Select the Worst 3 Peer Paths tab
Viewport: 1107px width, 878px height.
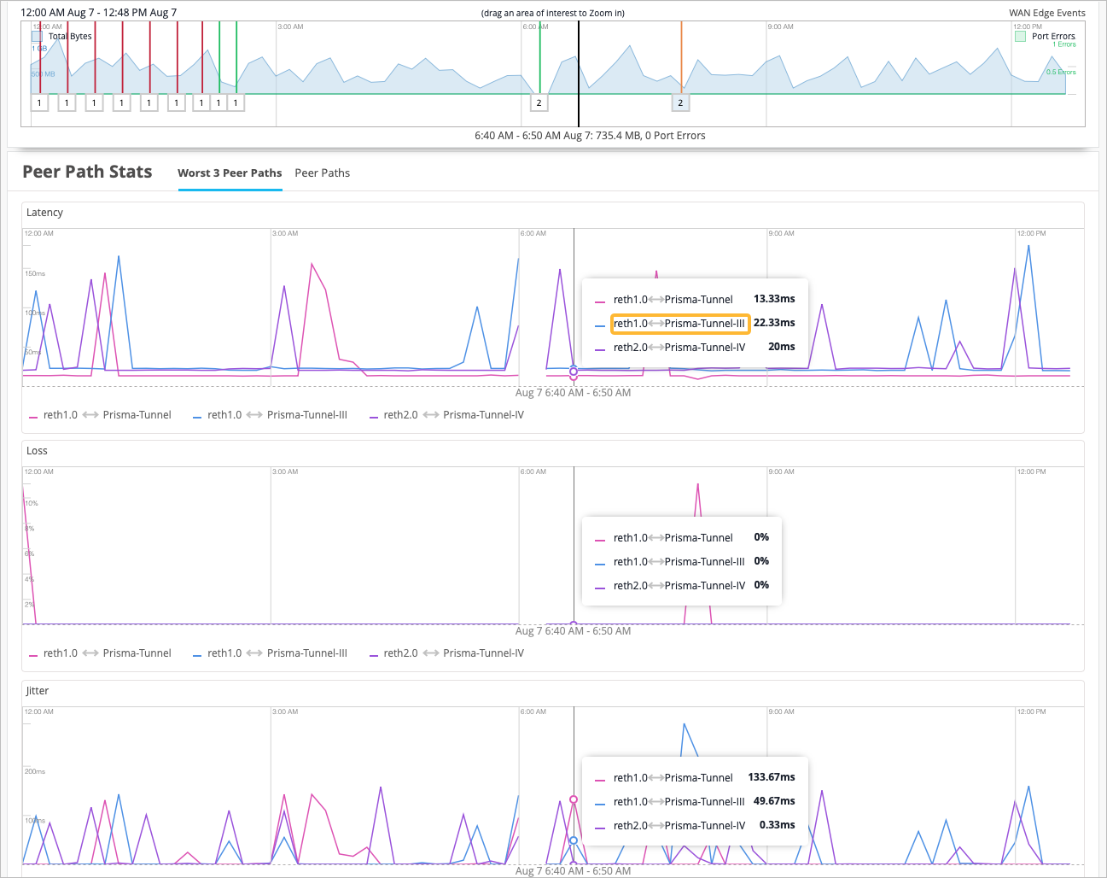click(230, 173)
